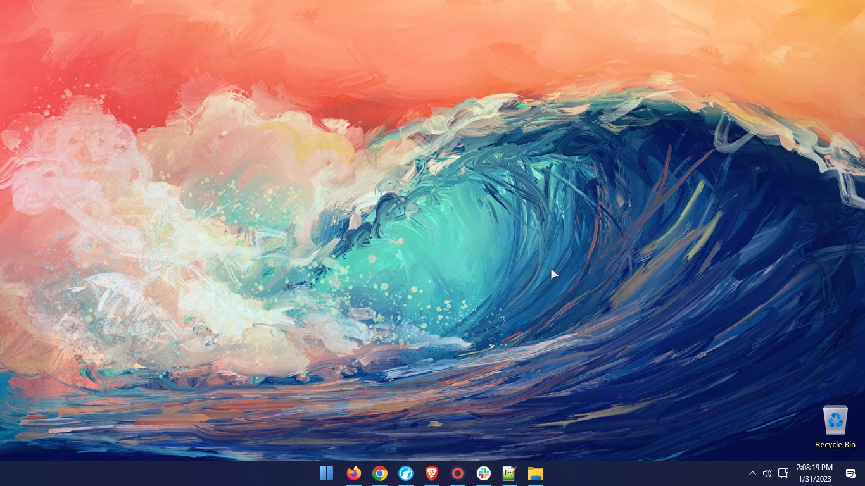Show hidden system tray icons
Screen dimensions: 865x486
pos(752,473)
